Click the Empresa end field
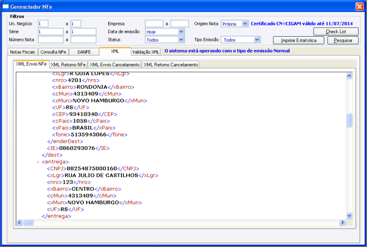Screen dimensions: 367x247 179,24
